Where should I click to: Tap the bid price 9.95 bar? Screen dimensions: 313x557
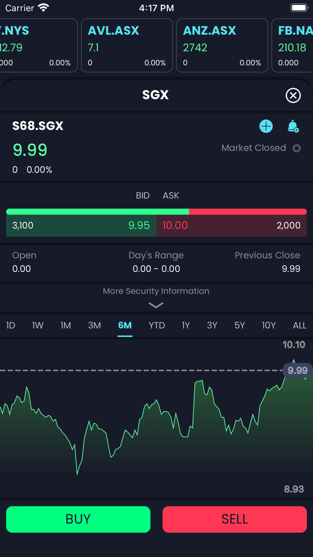[81, 225]
